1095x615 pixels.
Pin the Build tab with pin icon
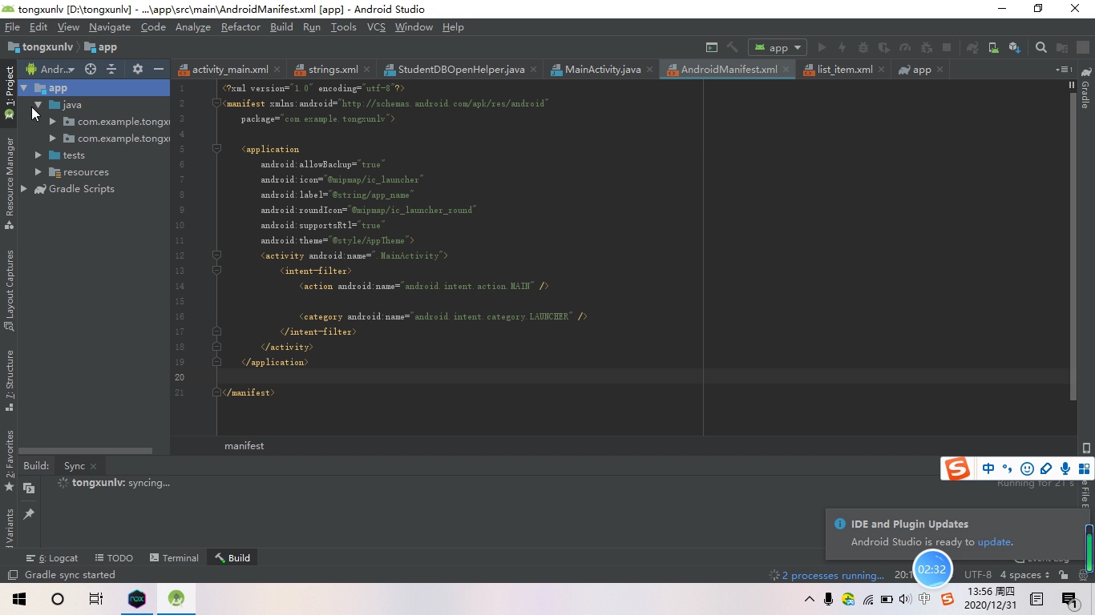[29, 513]
